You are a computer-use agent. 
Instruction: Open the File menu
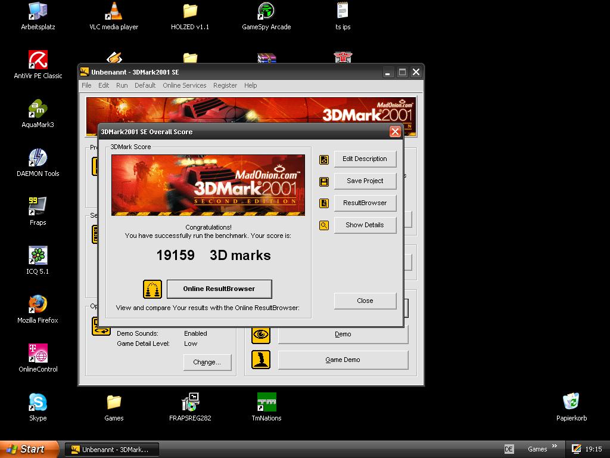pyautogui.click(x=86, y=85)
